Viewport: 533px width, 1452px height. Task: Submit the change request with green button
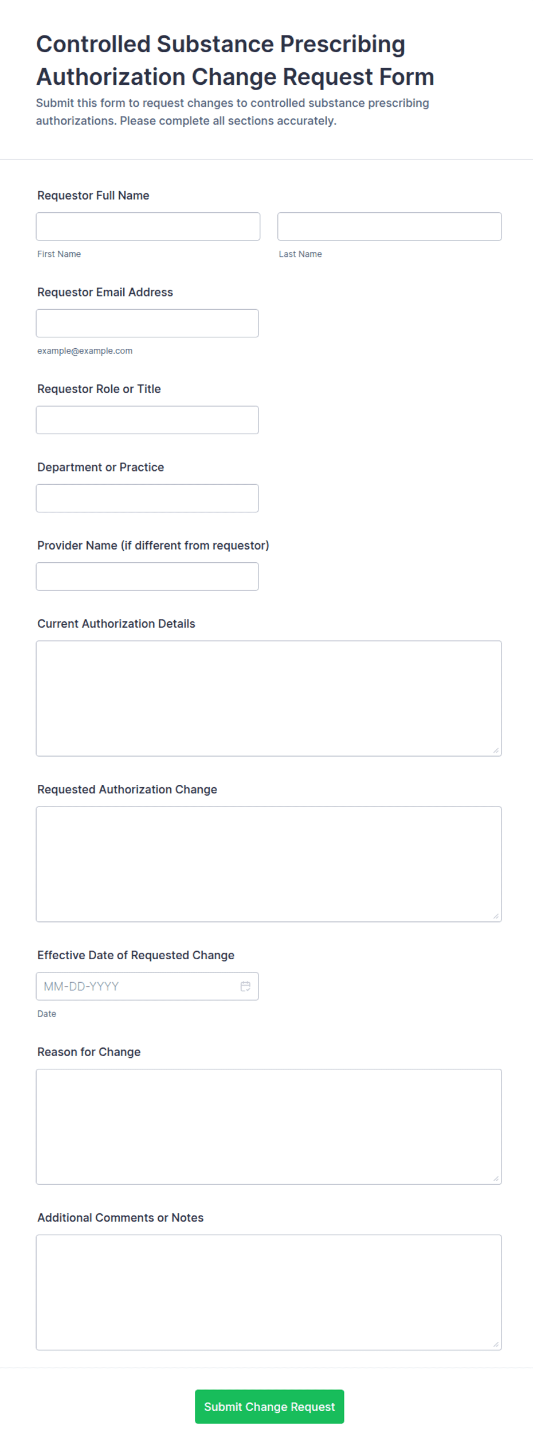point(269,1406)
